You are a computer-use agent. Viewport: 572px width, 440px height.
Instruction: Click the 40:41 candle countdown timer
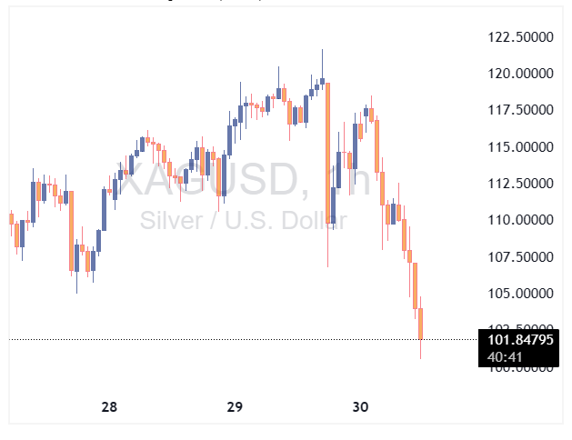[x=504, y=356]
